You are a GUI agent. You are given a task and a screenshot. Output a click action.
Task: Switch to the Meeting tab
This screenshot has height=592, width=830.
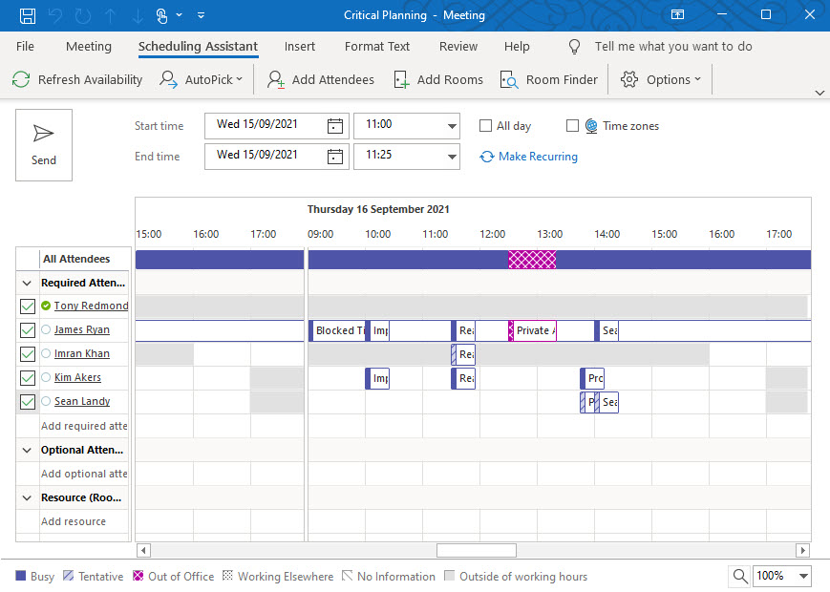89,47
